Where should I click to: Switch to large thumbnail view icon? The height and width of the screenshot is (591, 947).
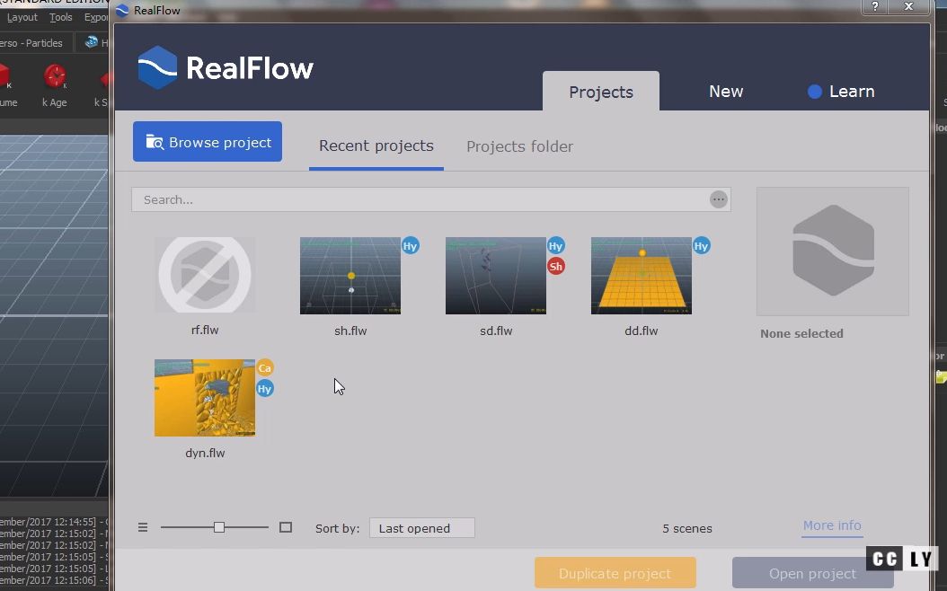coord(286,527)
